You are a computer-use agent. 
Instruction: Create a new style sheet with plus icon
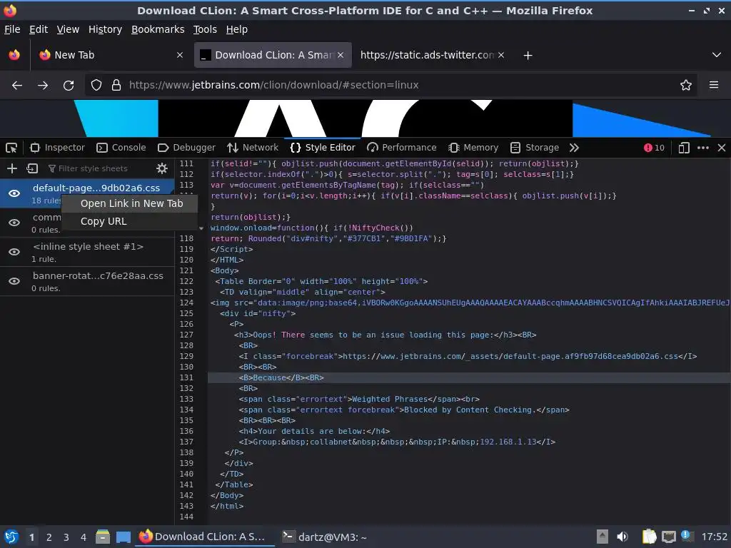click(x=12, y=168)
